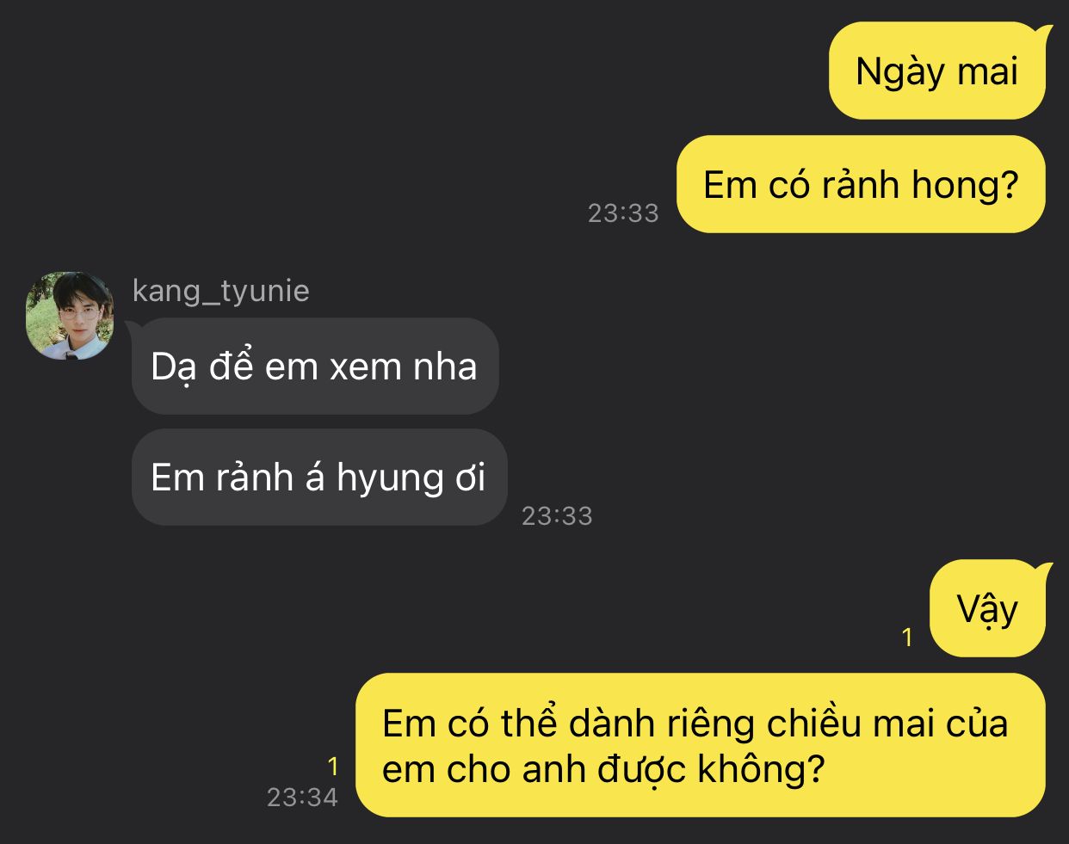
Task: Tap the 23:33 time beside "Em có rảnh hong?"
Action: click(623, 213)
